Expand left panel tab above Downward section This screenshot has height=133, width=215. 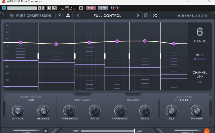[x=82, y=94]
